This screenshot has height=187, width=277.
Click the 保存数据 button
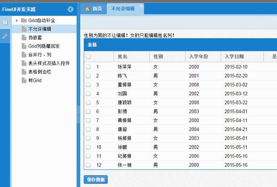(x=96, y=180)
